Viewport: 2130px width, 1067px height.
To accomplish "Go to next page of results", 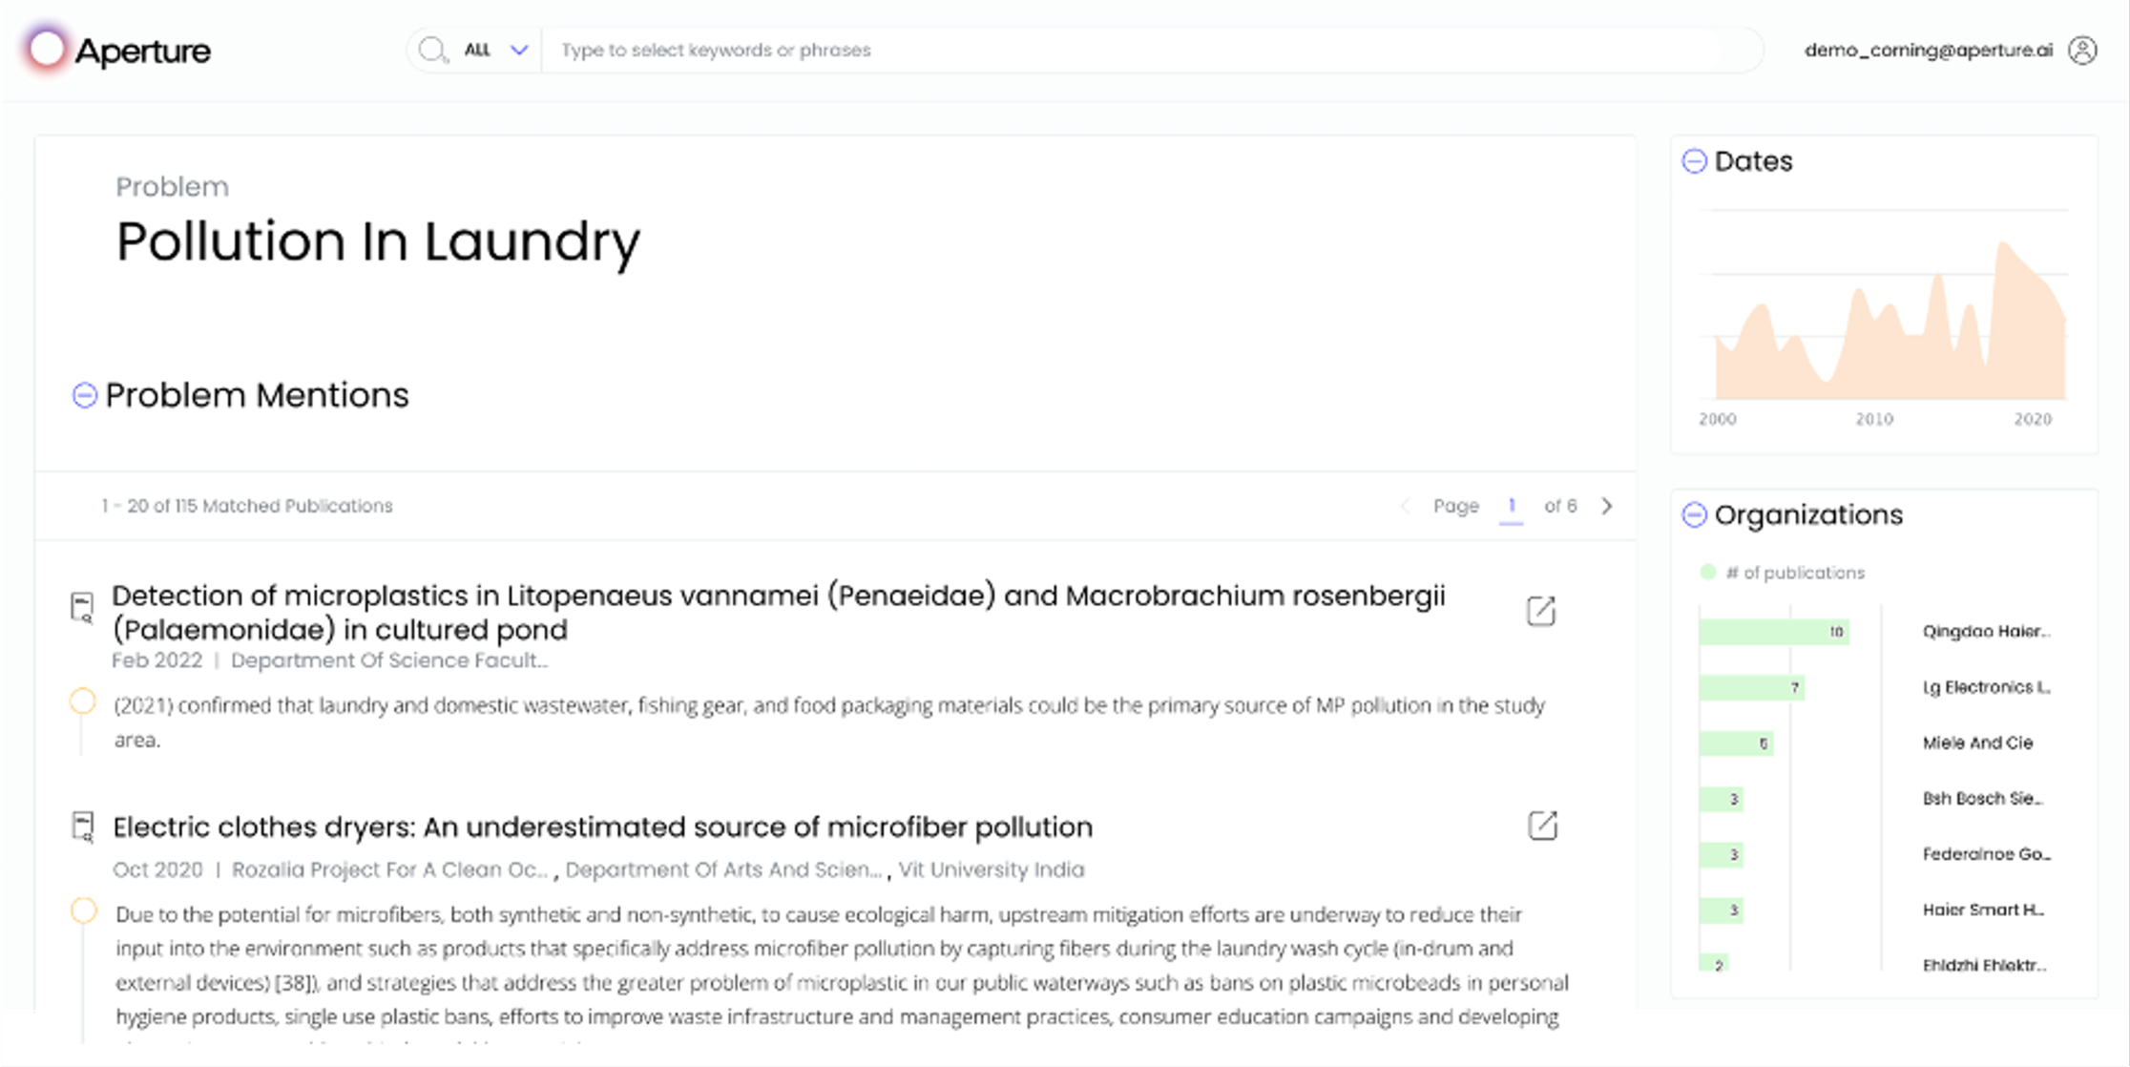I will (x=1607, y=506).
